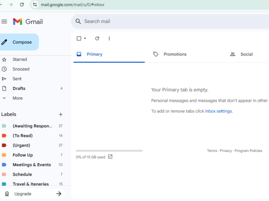This screenshot has height=201, width=269.
Task: Switch to the Primary tab
Action: tap(109, 54)
